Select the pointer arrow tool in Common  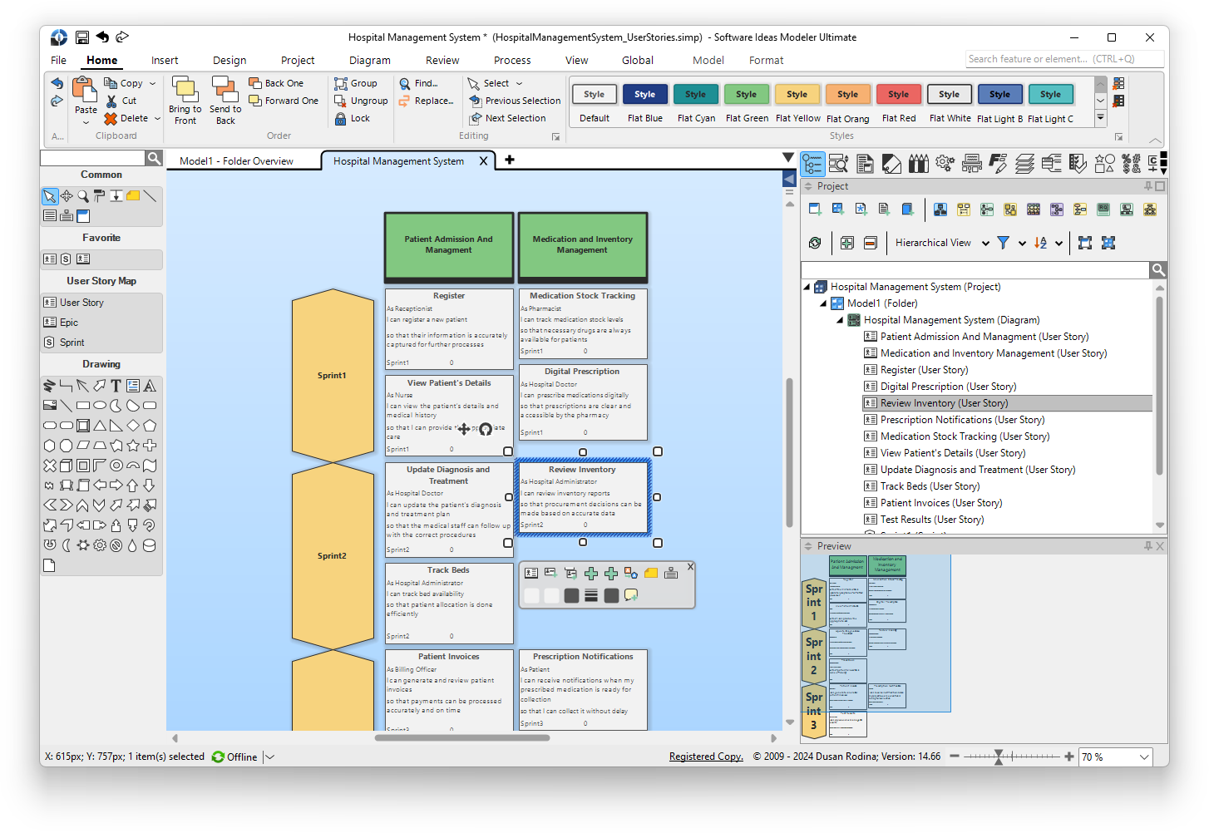click(x=50, y=196)
